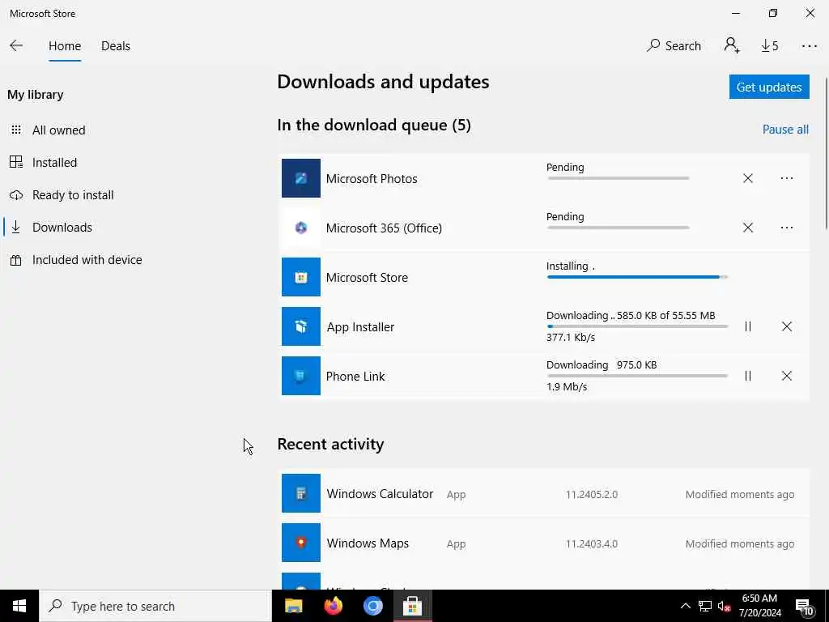The image size is (829, 622).
Task: Click the Microsoft 365 (Office) app icon
Action: tap(301, 228)
